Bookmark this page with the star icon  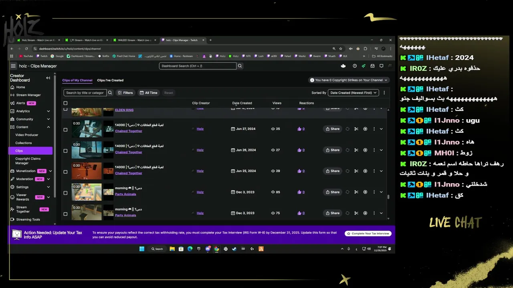click(x=341, y=49)
